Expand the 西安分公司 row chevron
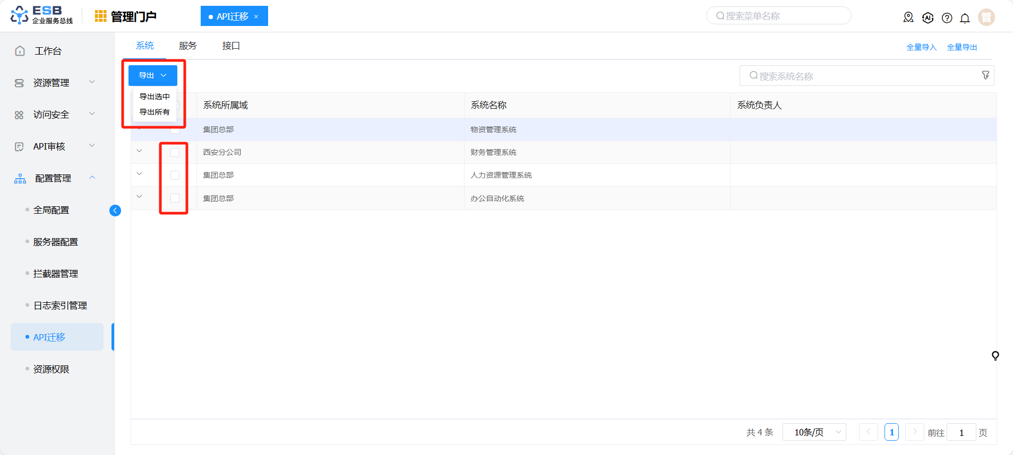The height and width of the screenshot is (455, 1013). pyautogui.click(x=140, y=151)
